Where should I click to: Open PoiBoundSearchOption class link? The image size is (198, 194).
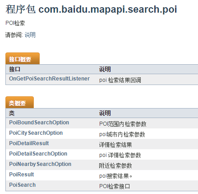tap(39, 123)
